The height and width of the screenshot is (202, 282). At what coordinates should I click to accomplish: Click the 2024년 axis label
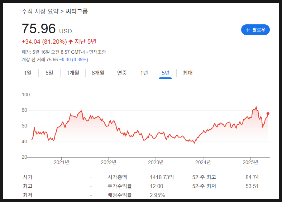tap(203, 163)
